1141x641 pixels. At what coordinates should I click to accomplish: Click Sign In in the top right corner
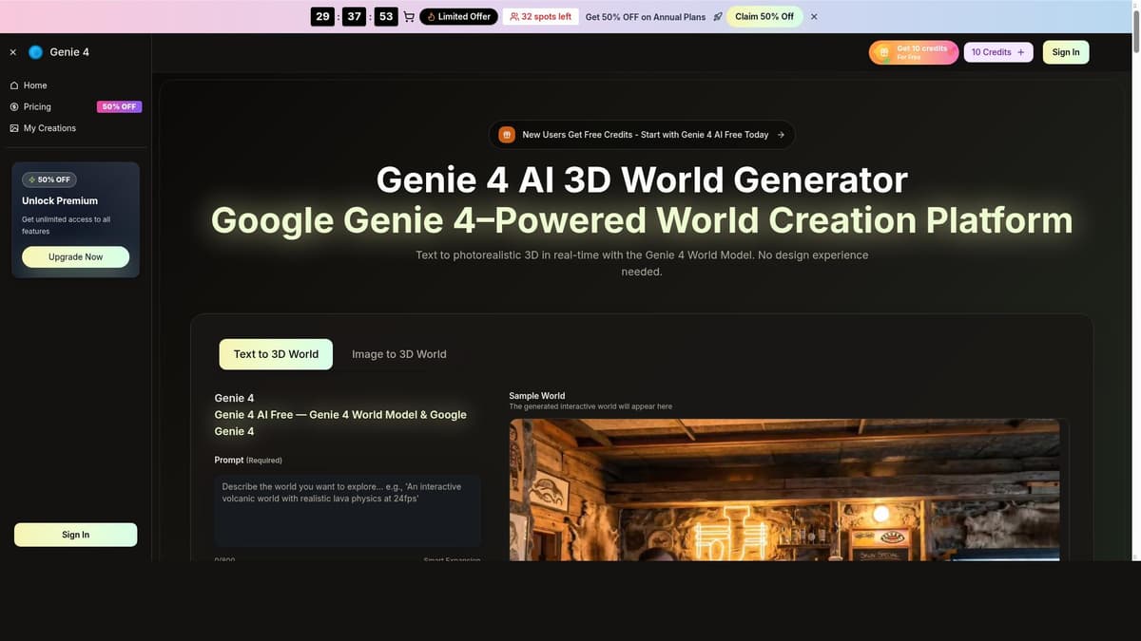[1065, 52]
